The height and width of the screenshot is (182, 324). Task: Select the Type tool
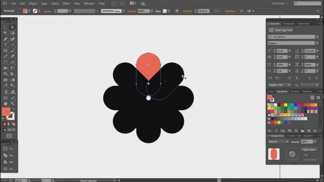coord(6,45)
